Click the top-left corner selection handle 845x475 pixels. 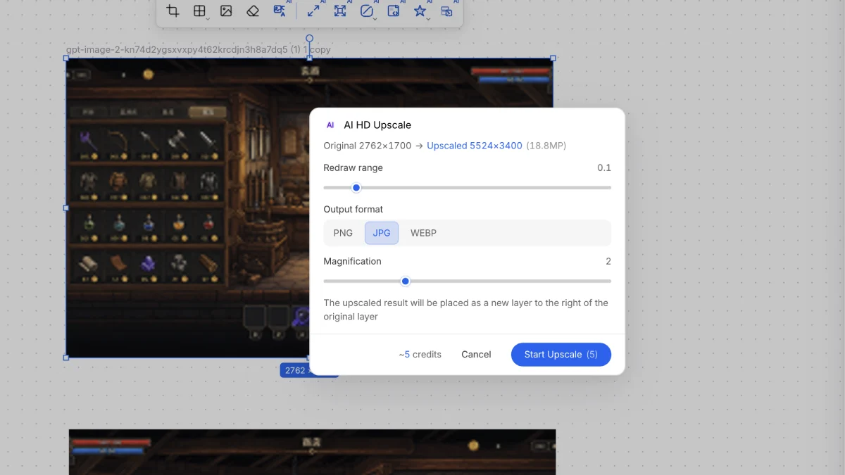[66, 58]
